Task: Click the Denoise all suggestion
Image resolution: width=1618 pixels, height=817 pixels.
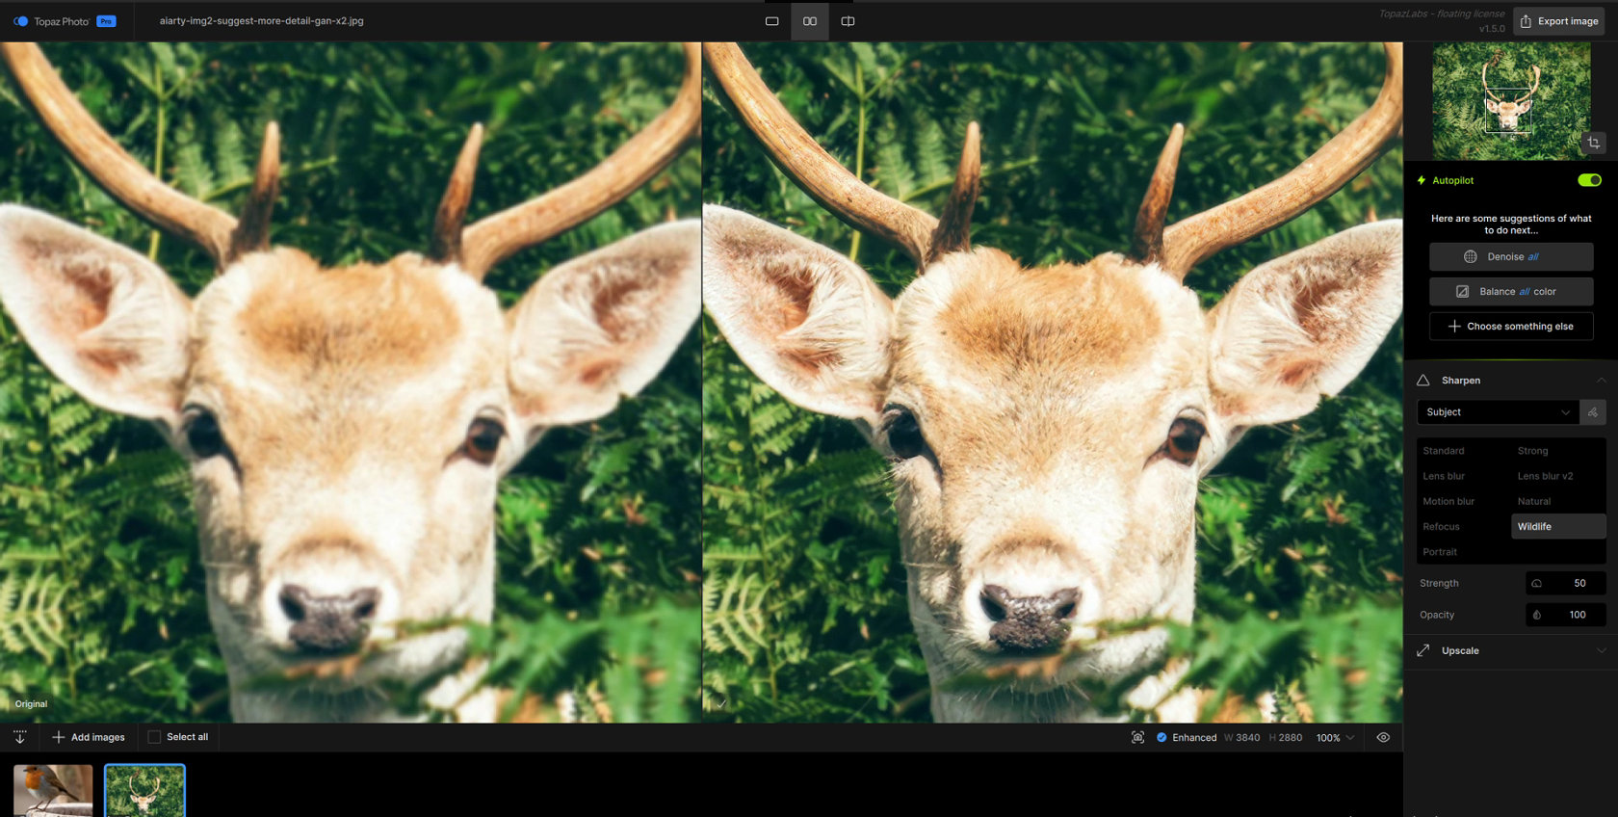Action: tap(1511, 257)
